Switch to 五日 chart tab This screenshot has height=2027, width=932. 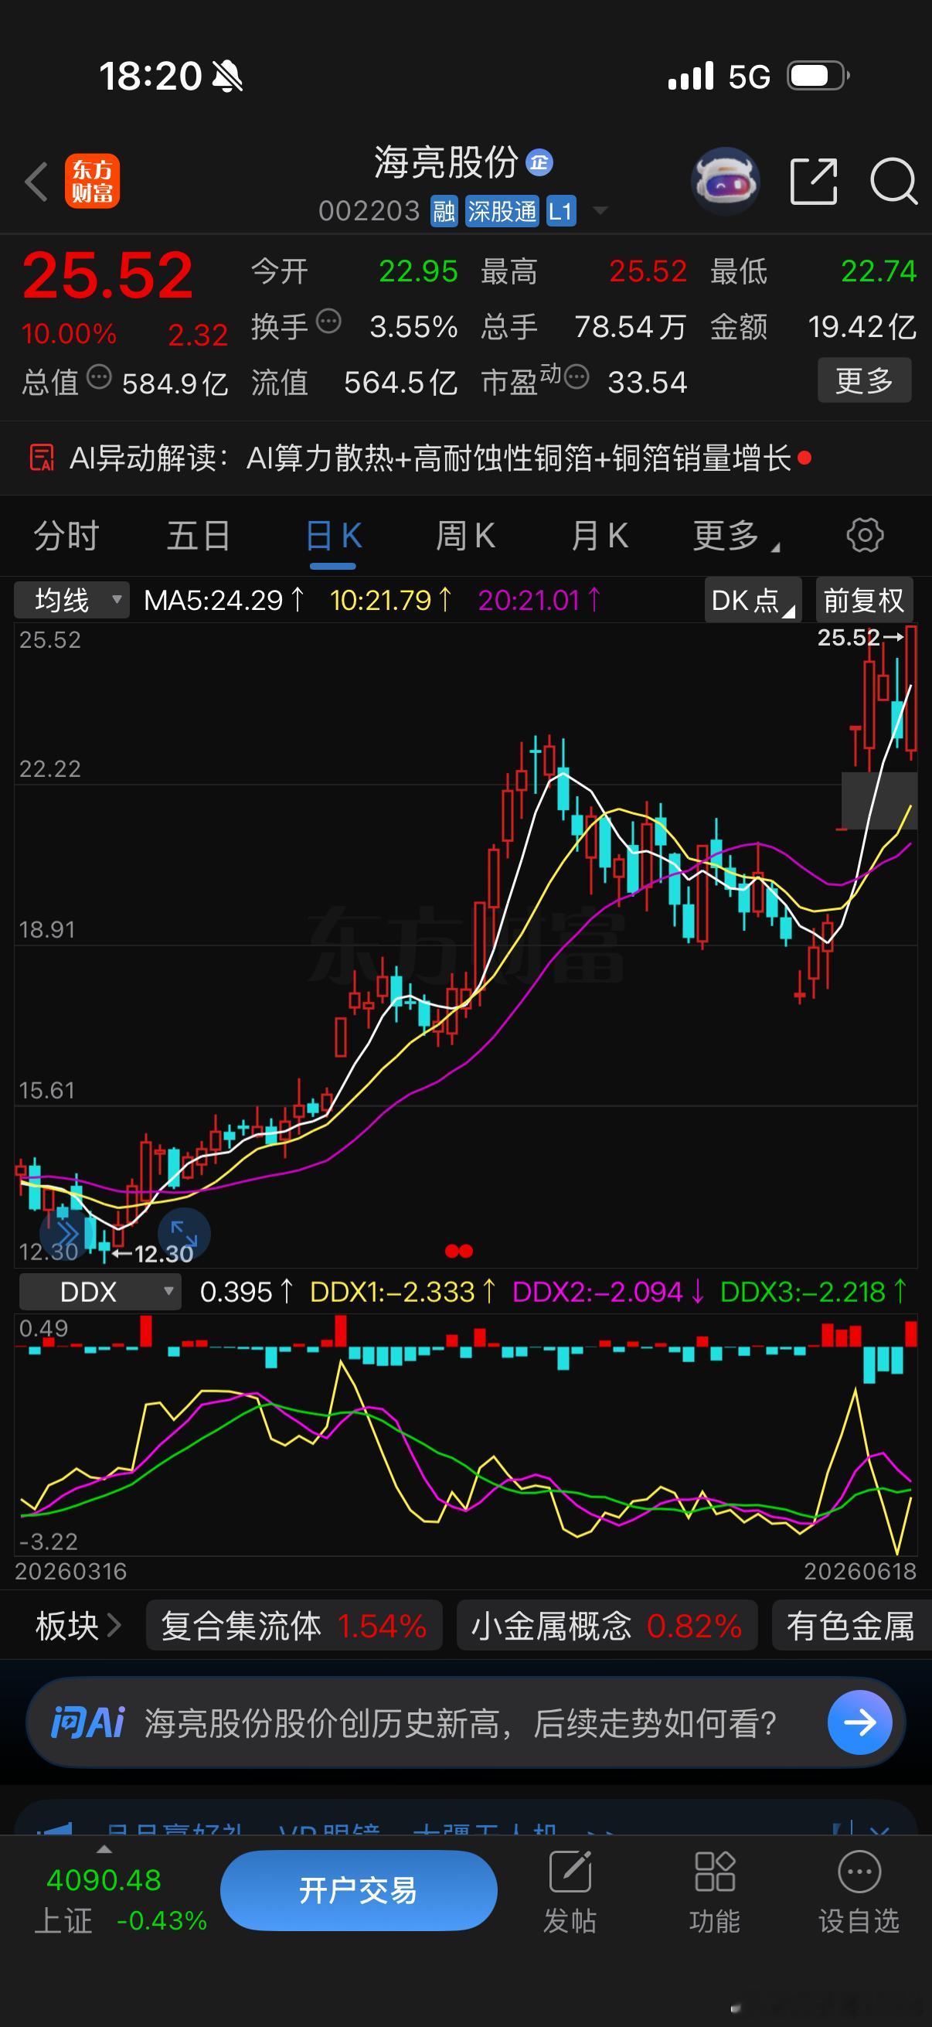tap(198, 536)
